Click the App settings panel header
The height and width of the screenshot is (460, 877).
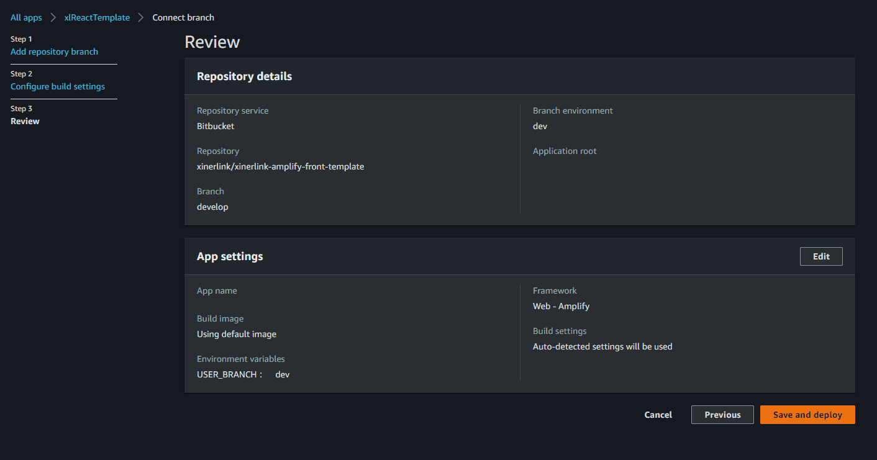pyautogui.click(x=230, y=256)
